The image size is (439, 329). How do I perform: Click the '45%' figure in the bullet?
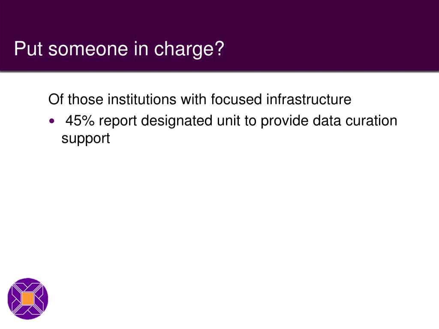[x=80, y=120]
